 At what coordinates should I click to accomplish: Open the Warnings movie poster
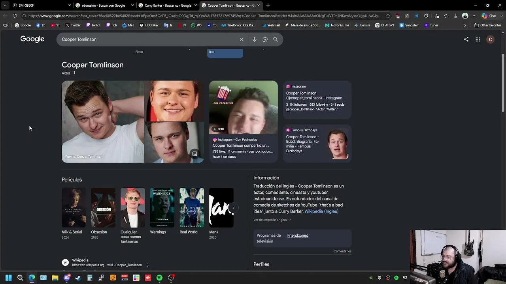(162, 207)
